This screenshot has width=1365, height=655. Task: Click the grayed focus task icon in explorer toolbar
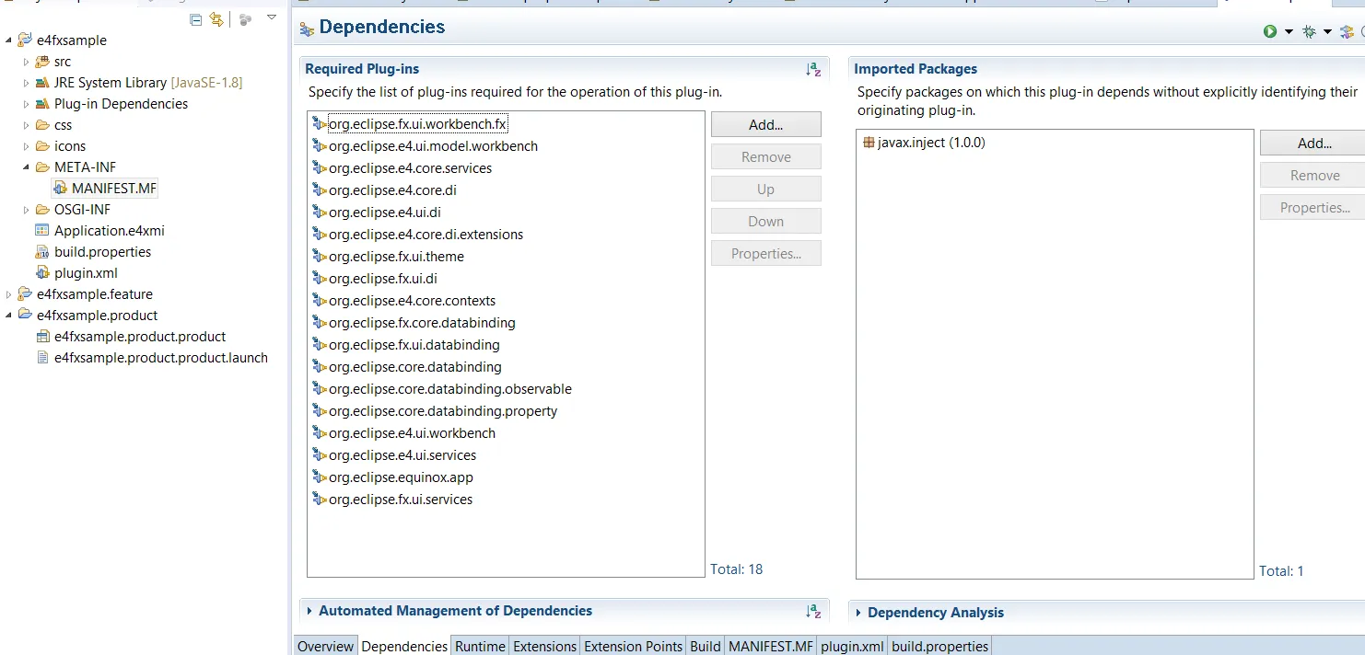(x=245, y=18)
